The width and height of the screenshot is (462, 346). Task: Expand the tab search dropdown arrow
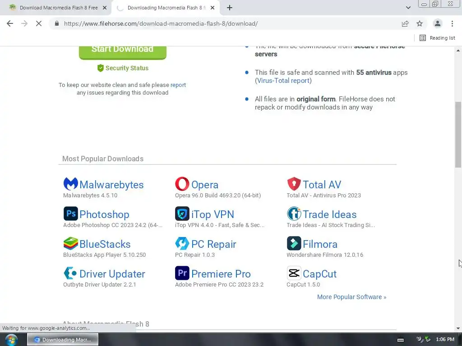408,8
